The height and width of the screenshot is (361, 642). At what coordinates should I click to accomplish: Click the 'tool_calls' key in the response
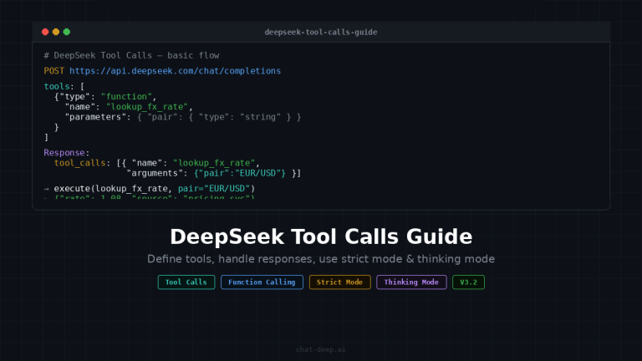pyautogui.click(x=80, y=163)
